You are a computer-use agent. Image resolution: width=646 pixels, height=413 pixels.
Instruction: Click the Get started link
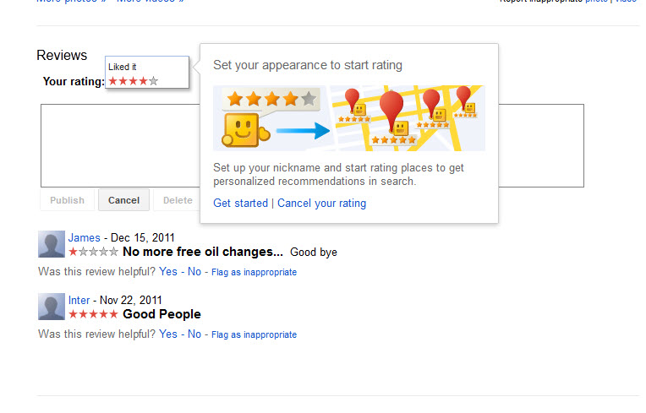coord(241,204)
